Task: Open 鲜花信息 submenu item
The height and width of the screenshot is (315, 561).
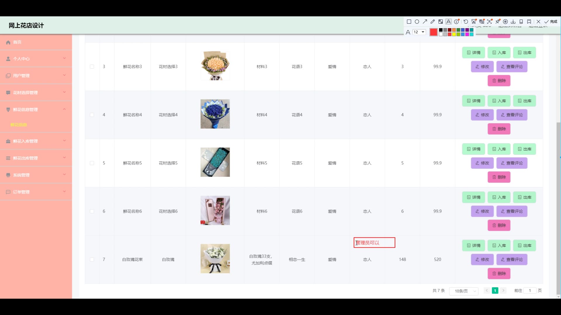Action: 19,125
